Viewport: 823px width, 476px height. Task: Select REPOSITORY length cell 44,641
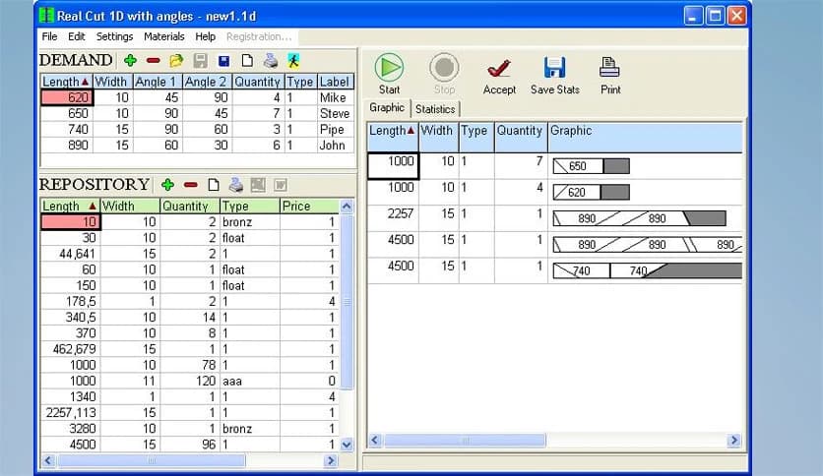70,254
